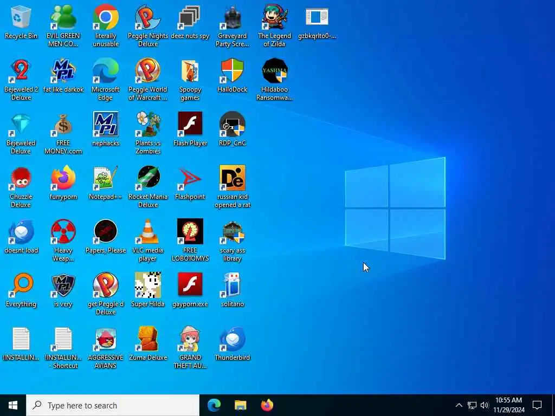Launch Firefox from the taskbar

pyautogui.click(x=267, y=405)
